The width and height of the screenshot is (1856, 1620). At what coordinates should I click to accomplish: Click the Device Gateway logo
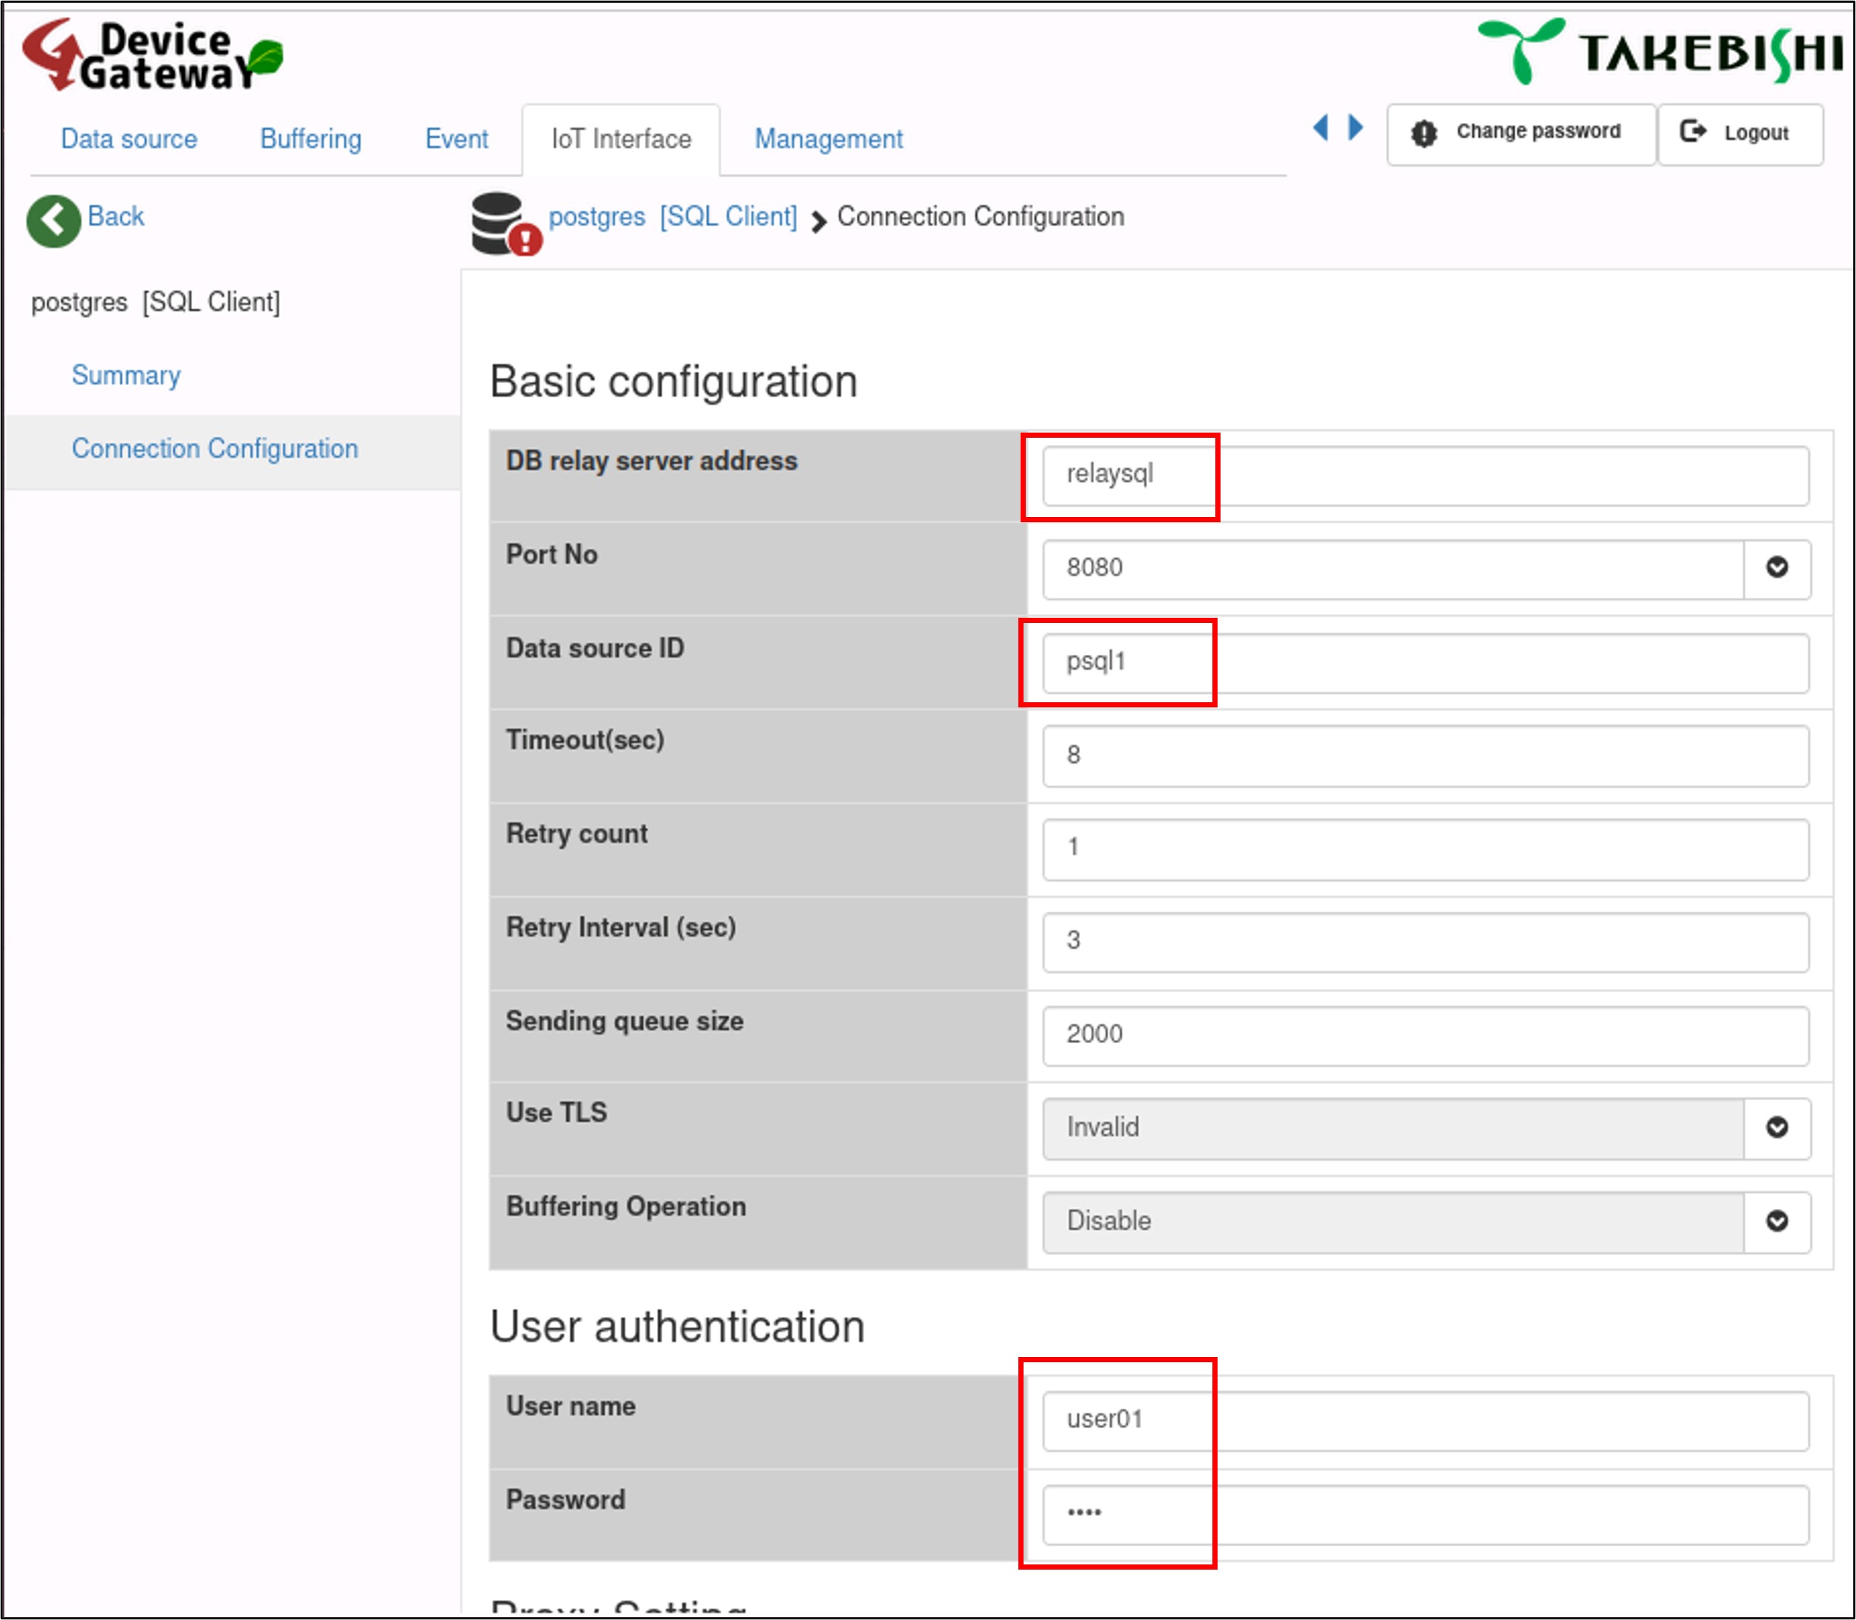coord(152,56)
